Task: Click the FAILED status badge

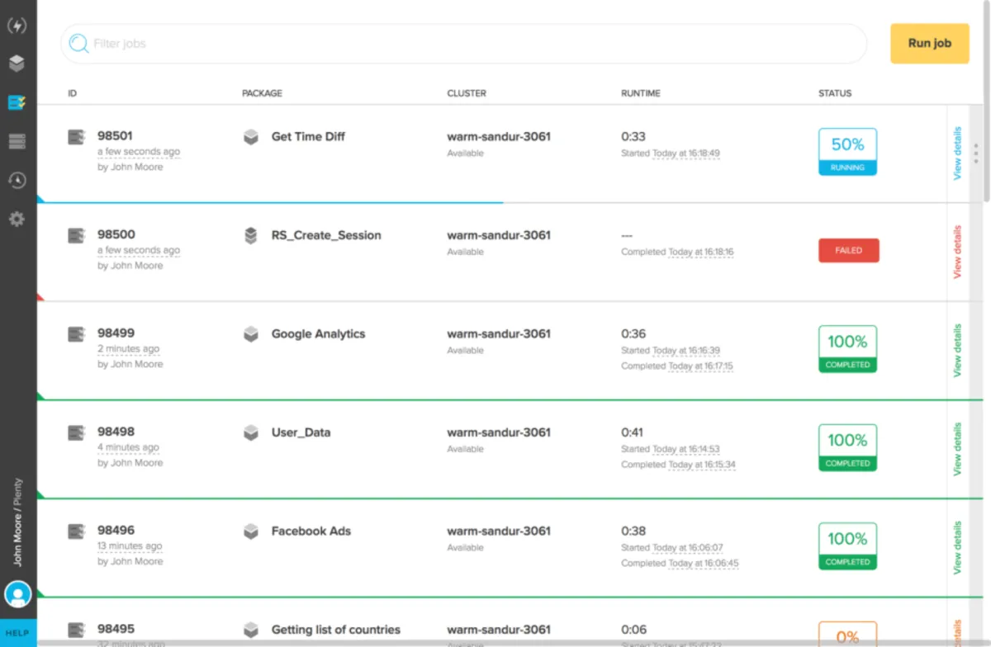Action: click(848, 251)
